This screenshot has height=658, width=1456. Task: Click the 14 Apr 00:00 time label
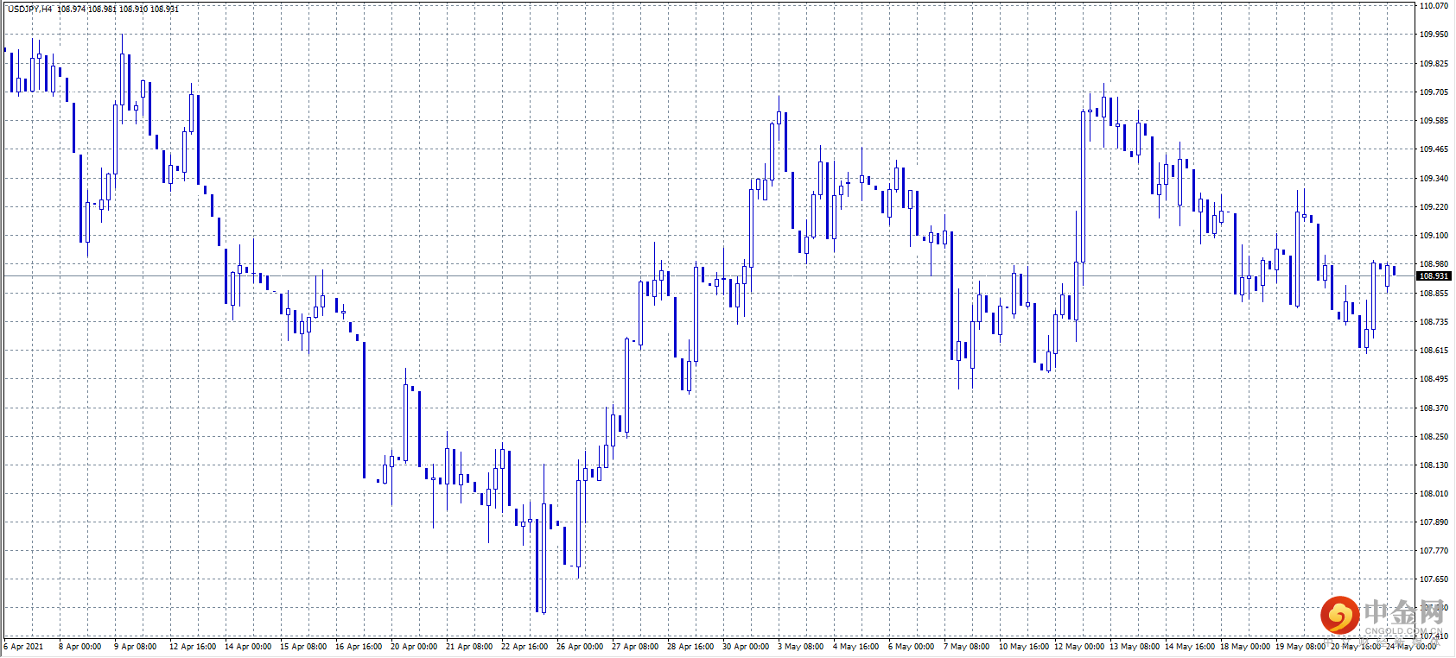pos(248,647)
